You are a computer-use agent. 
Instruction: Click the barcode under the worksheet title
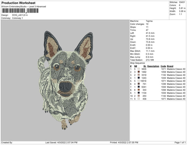click(20, 11)
